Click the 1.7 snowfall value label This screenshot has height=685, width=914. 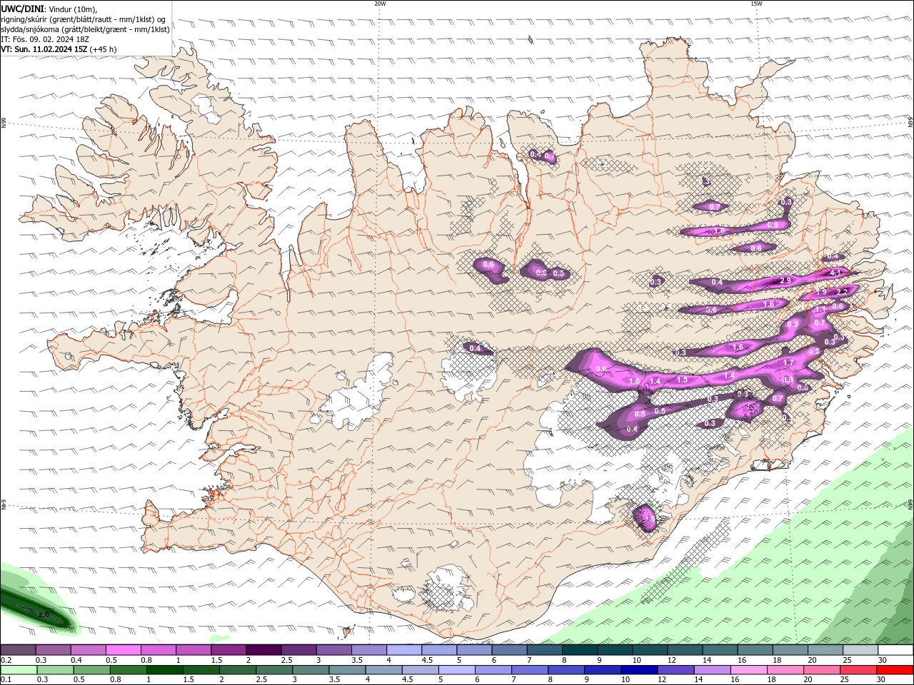pos(788,363)
